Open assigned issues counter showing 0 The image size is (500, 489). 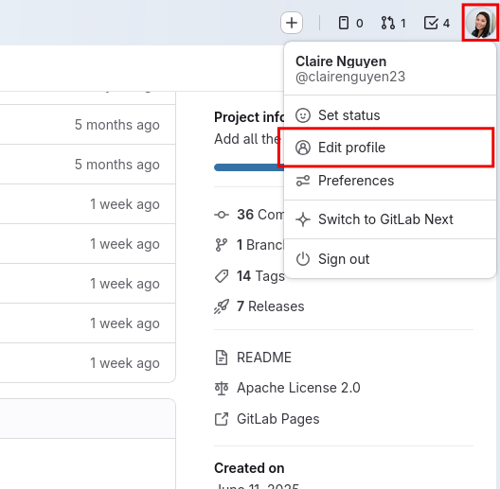tap(350, 24)
